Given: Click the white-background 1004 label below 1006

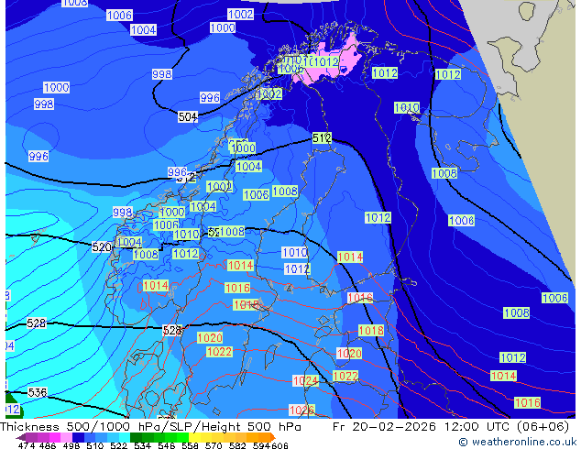Looking at the screenshot, I should click(143, 29).
